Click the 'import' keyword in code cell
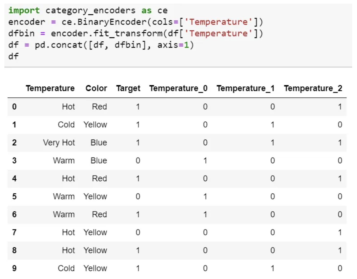This screenshot has width=357, height=279. pos(24,10)
